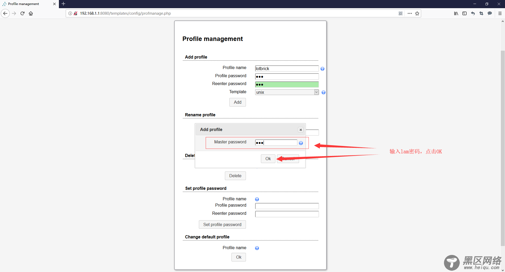This screenshot has height=272, width=505.
Task: Click the Set profile password section heading
Action: point(206,188)
